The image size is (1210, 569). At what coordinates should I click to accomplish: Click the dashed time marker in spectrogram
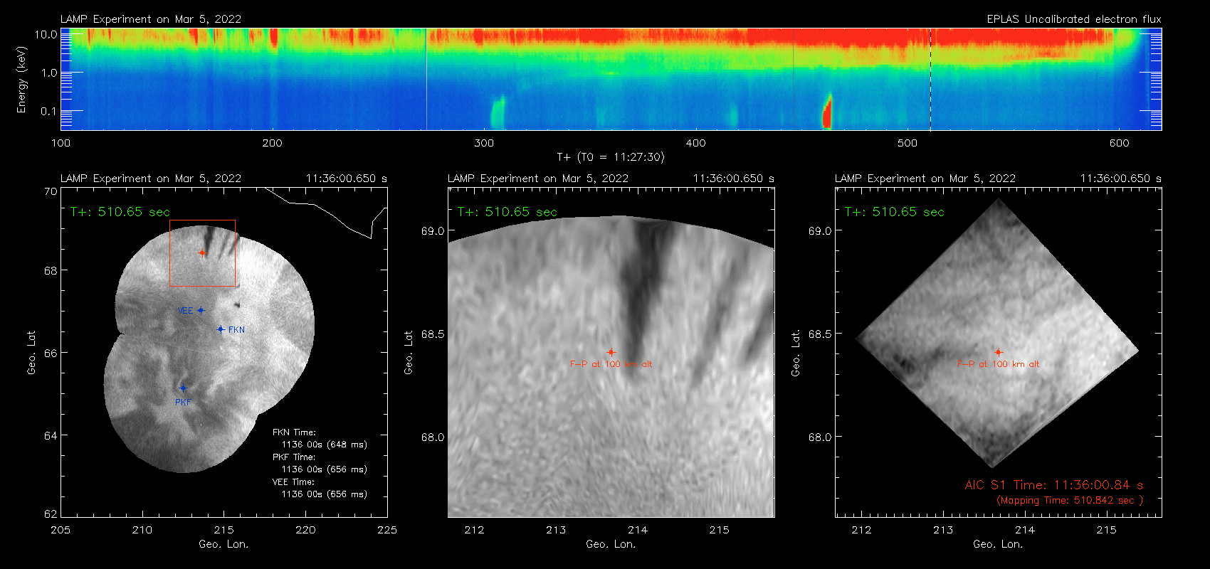pos(930,79)
